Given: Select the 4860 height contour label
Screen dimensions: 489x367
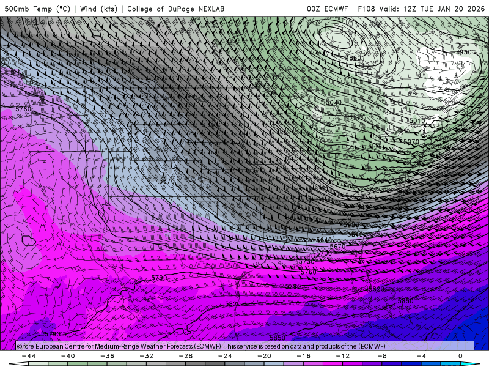Looking at the screenshot, I should point(353,57).
